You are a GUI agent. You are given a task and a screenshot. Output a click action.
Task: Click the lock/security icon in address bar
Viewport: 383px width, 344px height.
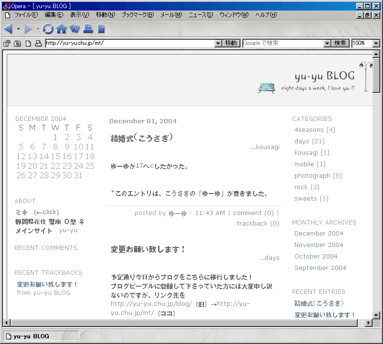(7, 43)
